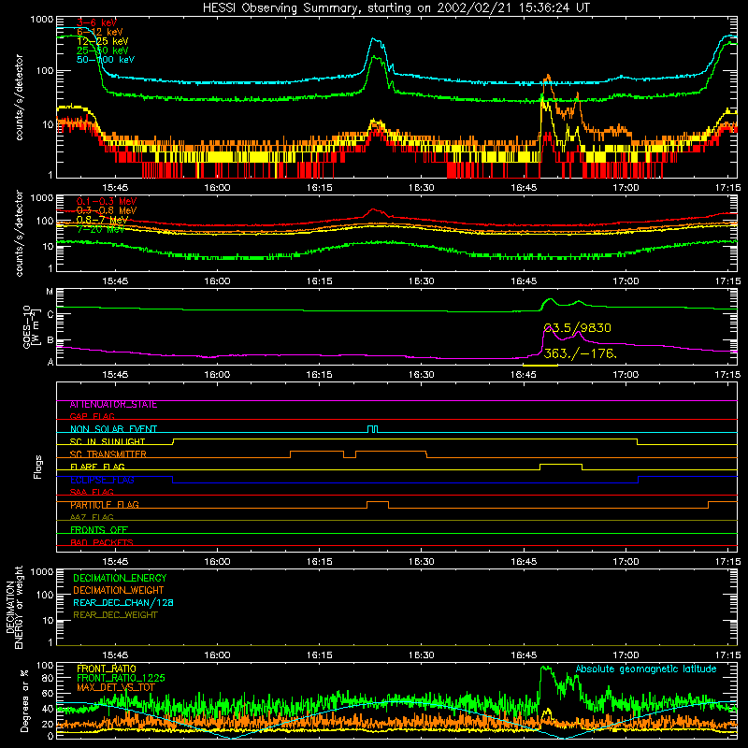The width and height of the screenshot is (748, 748).
Task: Click the Flags vertical axis title
Action: pos(38,467)
